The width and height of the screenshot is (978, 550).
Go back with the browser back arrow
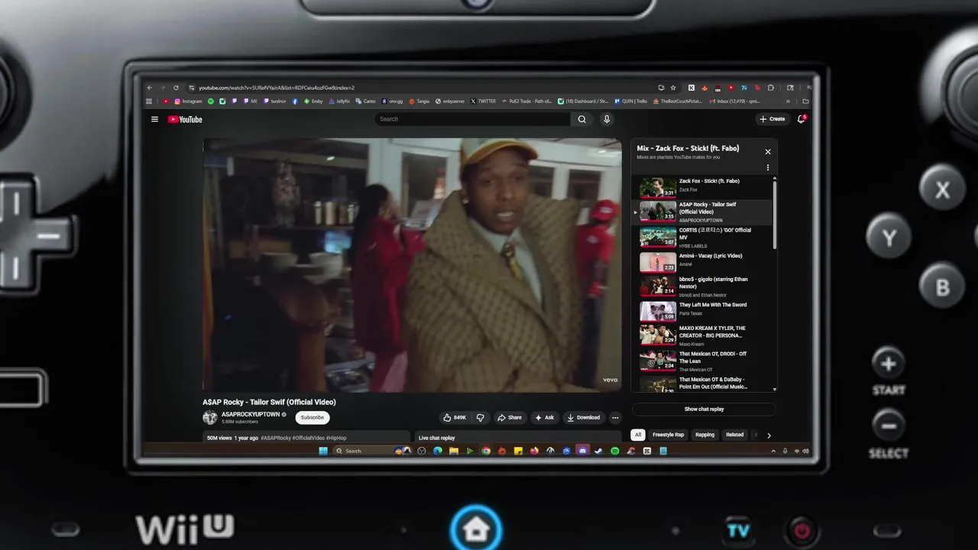tap(150, 88)
